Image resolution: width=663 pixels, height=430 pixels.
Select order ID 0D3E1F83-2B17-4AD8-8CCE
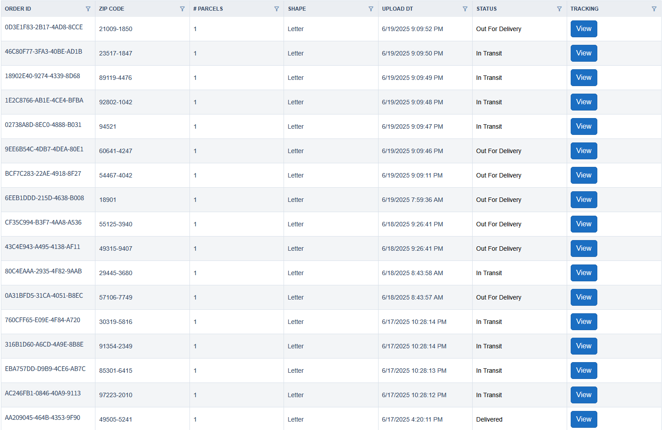coord(44,27)
